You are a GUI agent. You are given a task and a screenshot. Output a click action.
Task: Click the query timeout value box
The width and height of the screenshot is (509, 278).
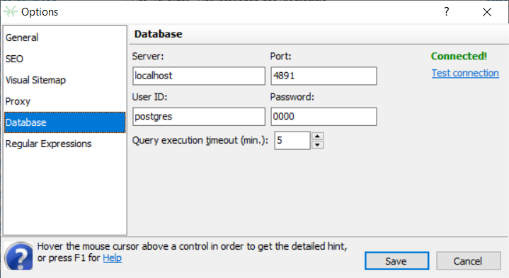coord(292,141)
